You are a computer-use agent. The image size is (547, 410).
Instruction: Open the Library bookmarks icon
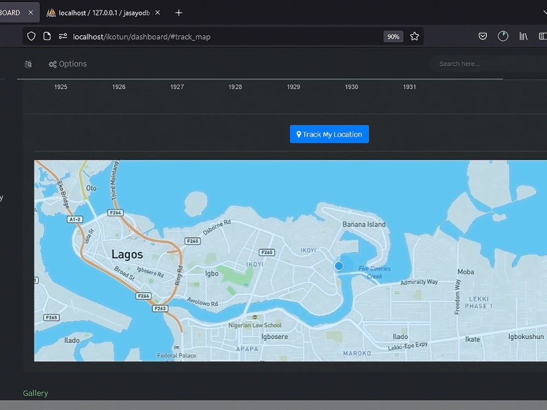(523, 36)
